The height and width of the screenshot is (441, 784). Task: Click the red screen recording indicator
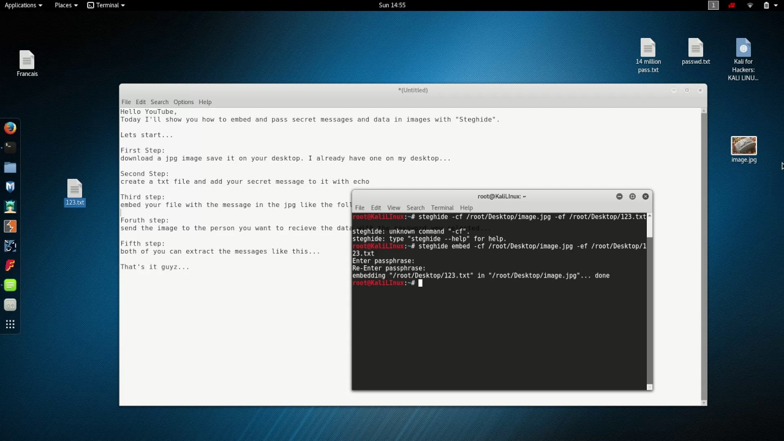731,5
